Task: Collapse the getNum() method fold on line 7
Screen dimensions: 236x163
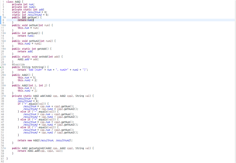Action: point(5,17)
